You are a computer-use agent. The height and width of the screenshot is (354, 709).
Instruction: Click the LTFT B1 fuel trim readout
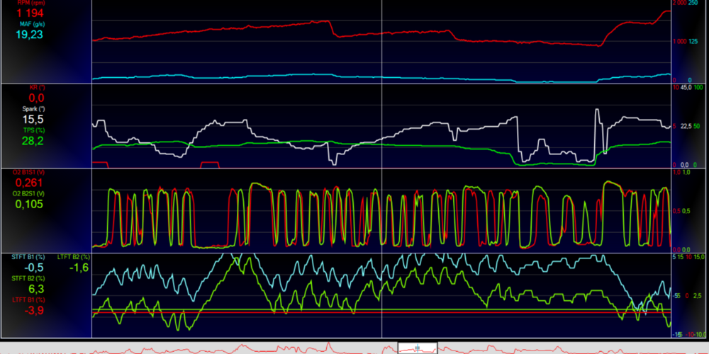point(34,310)
